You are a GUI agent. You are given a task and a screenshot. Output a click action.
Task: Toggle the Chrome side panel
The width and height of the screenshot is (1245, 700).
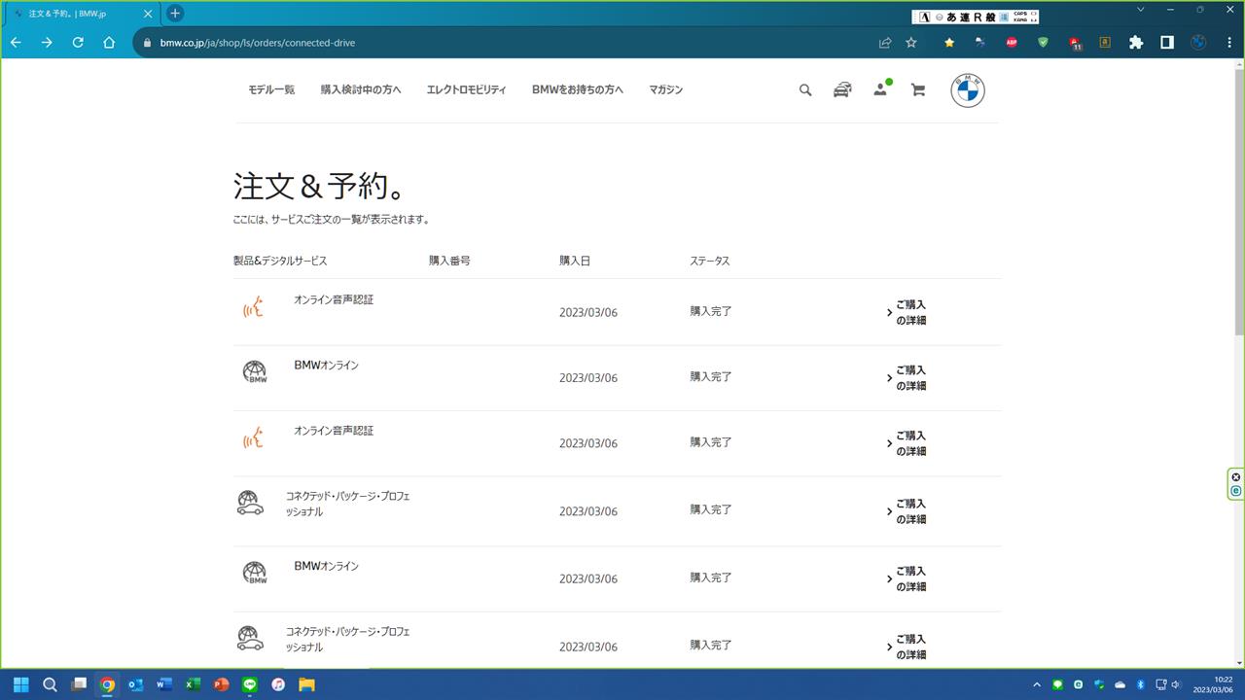(x=1167, y=43)
